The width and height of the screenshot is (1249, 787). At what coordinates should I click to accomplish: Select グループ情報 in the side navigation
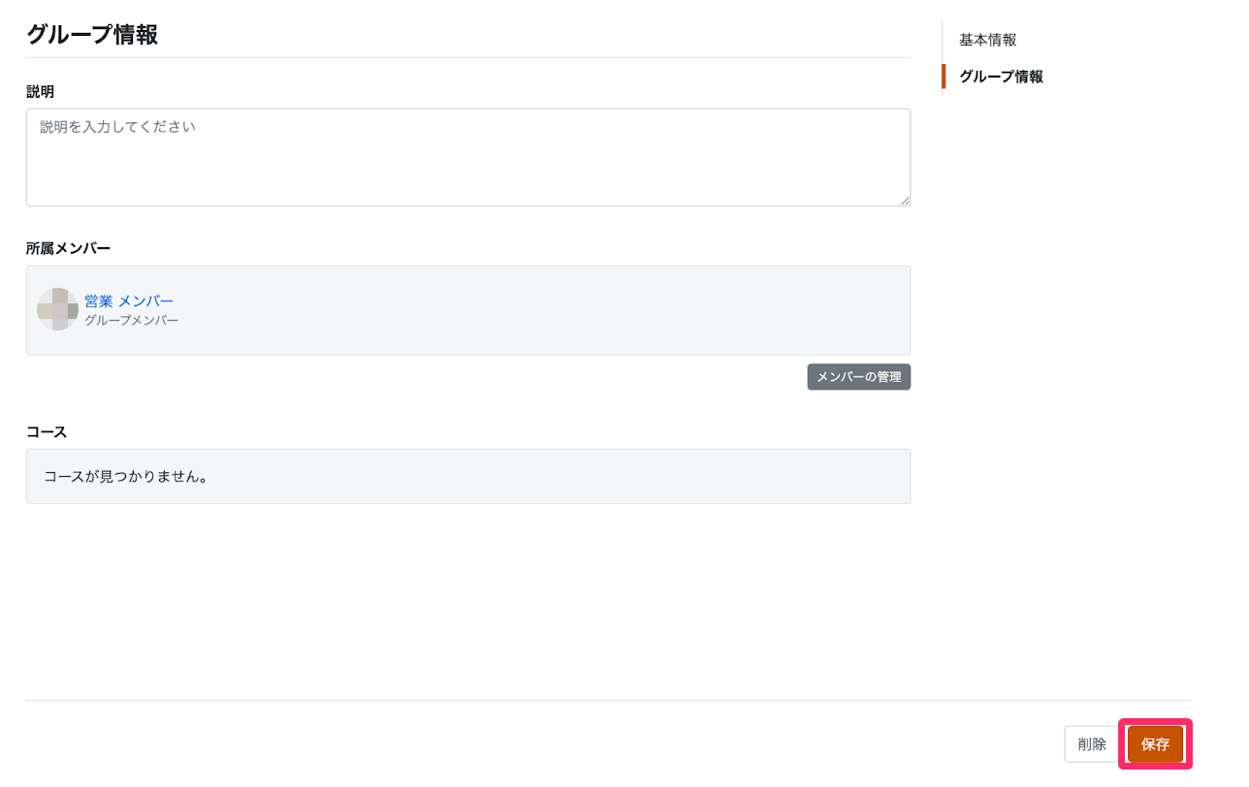1001,77
